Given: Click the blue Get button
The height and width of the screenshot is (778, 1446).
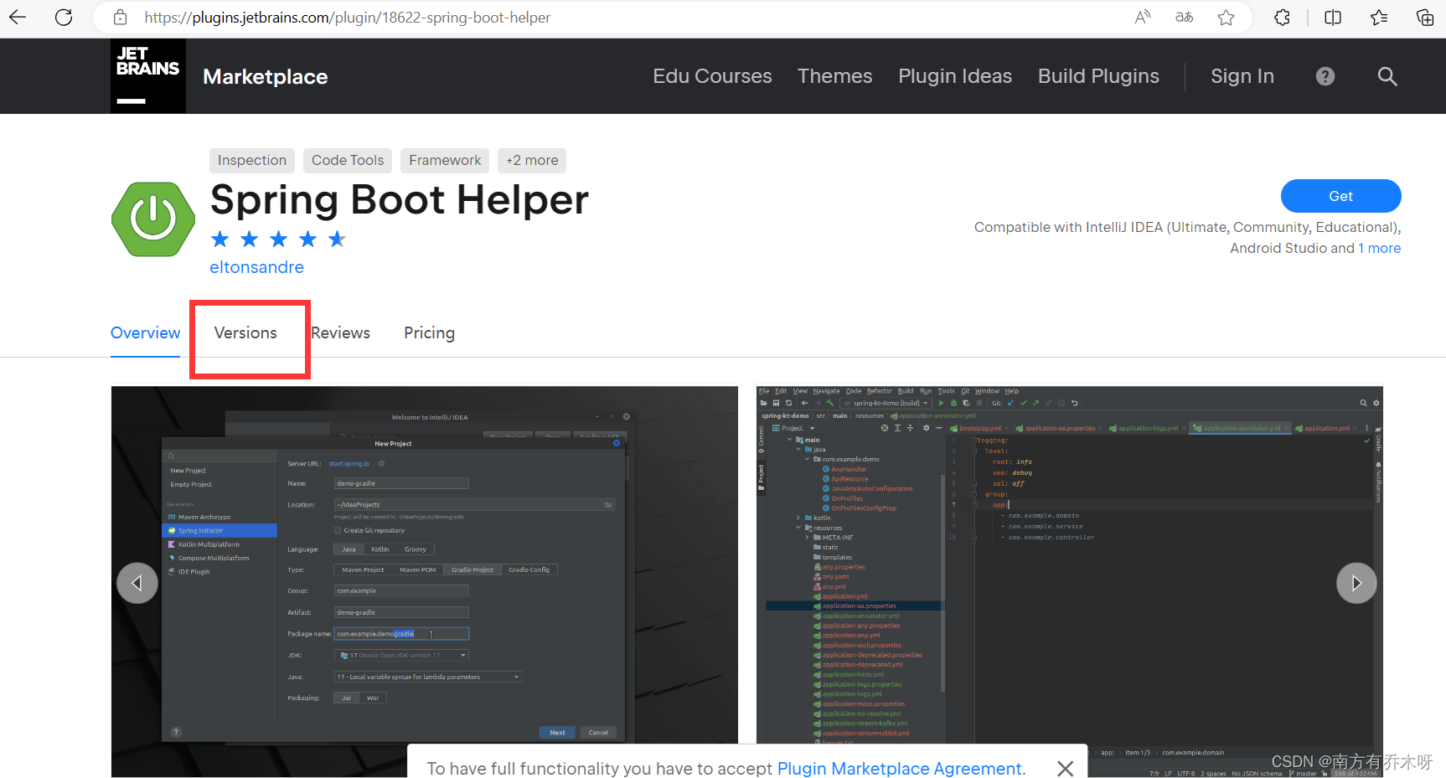Looking at the screenshot, I should 1340,196.
